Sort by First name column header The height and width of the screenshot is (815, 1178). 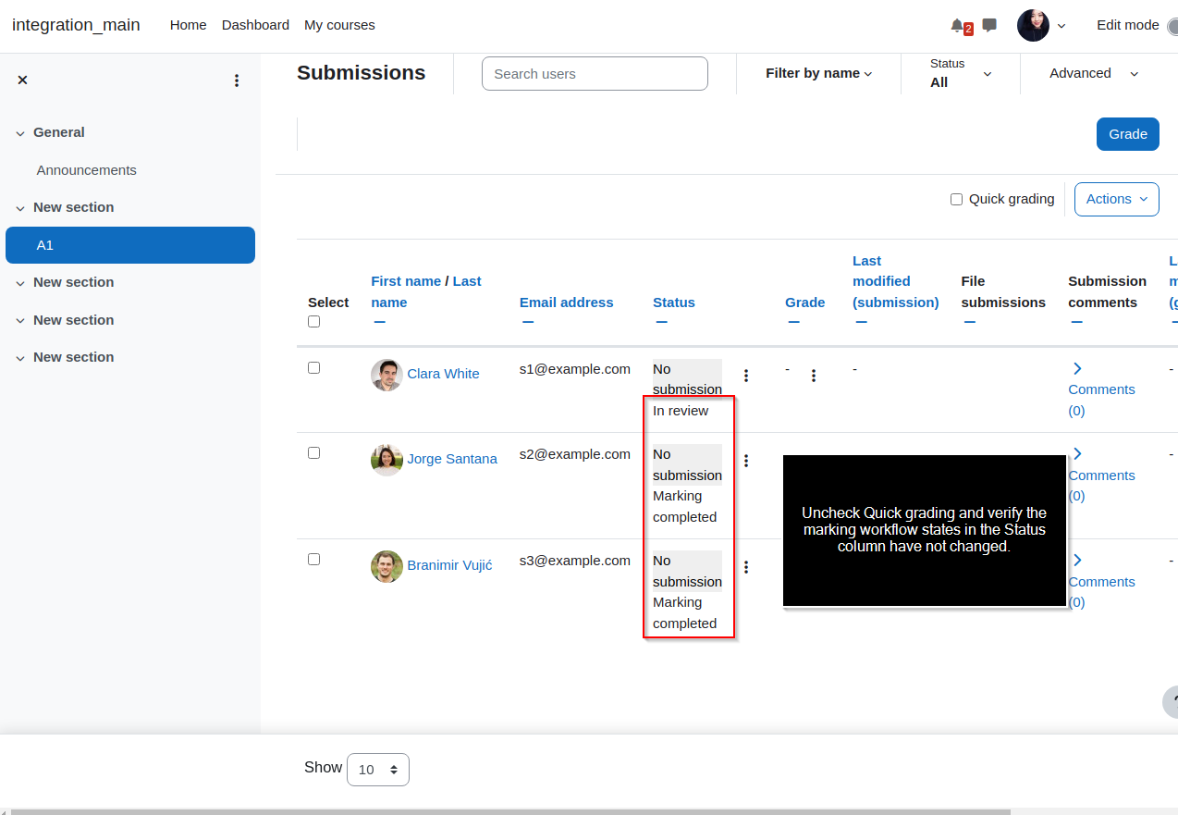point(406,281)
